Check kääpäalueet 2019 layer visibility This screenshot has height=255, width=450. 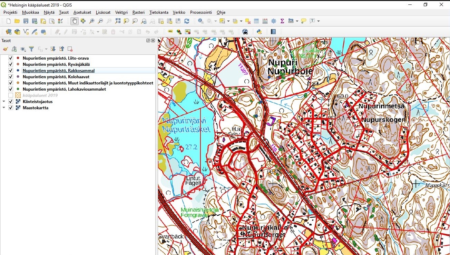pos(11,95)
